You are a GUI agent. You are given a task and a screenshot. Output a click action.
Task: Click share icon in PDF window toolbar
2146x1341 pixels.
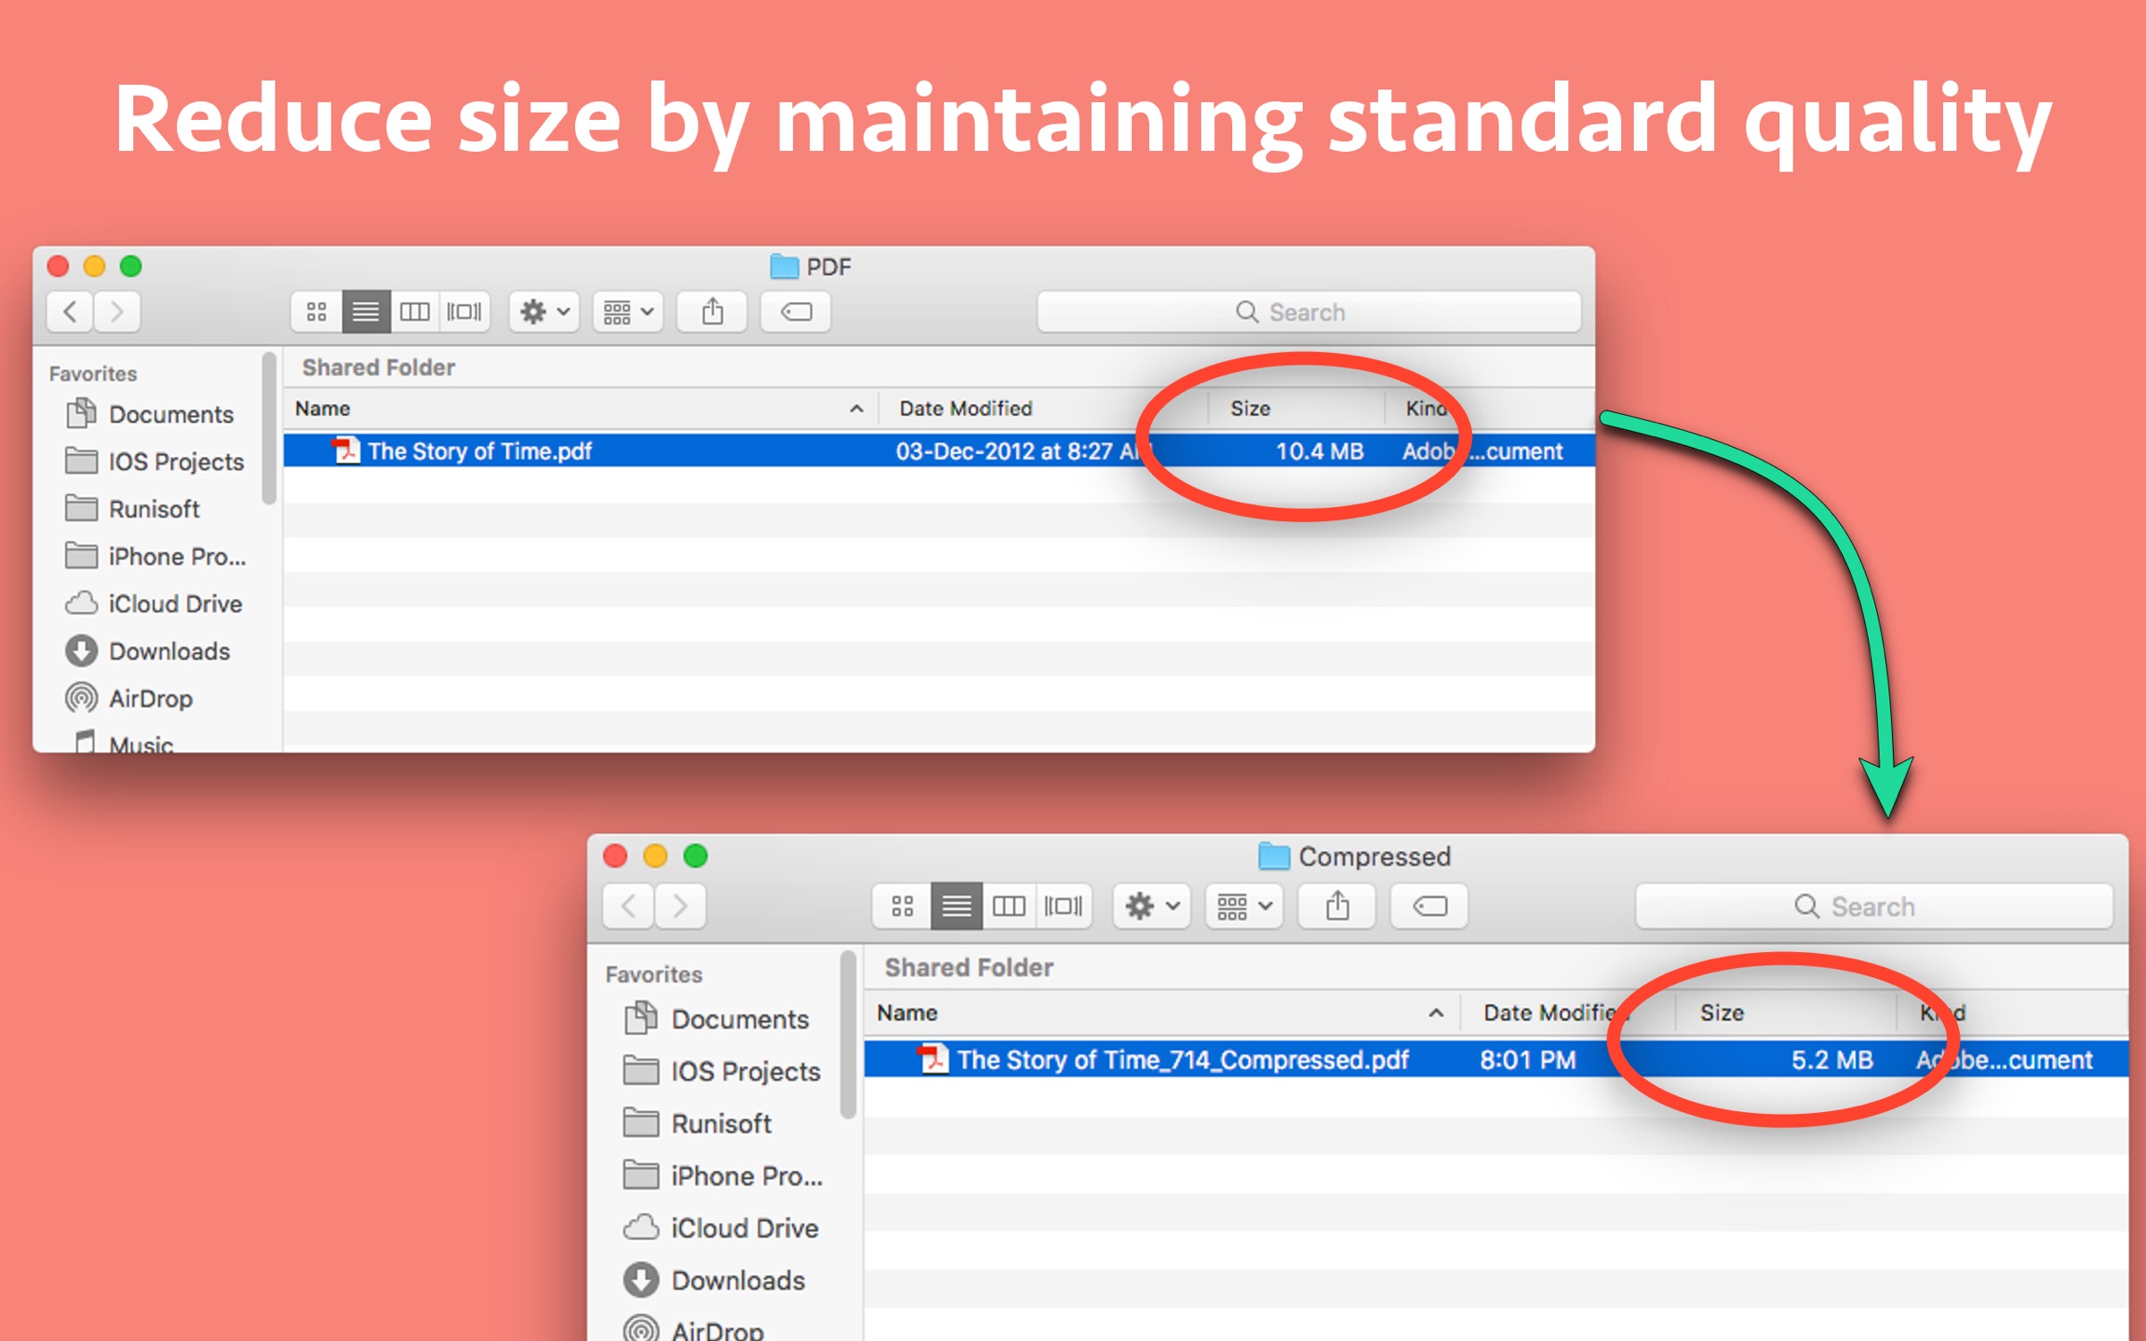point(712,312)
